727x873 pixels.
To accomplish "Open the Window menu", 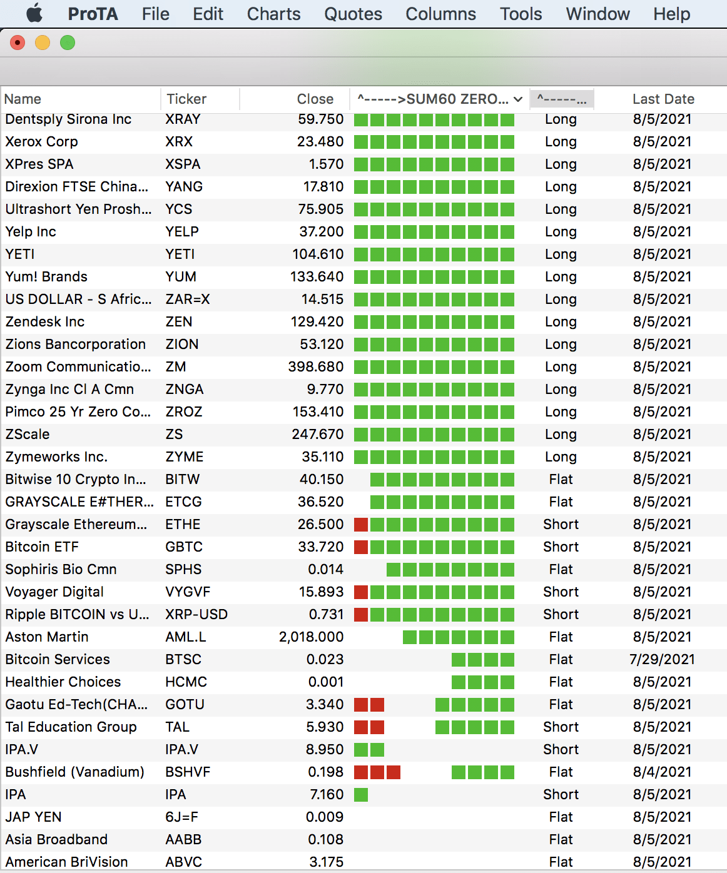I will [x=597, y=14].
